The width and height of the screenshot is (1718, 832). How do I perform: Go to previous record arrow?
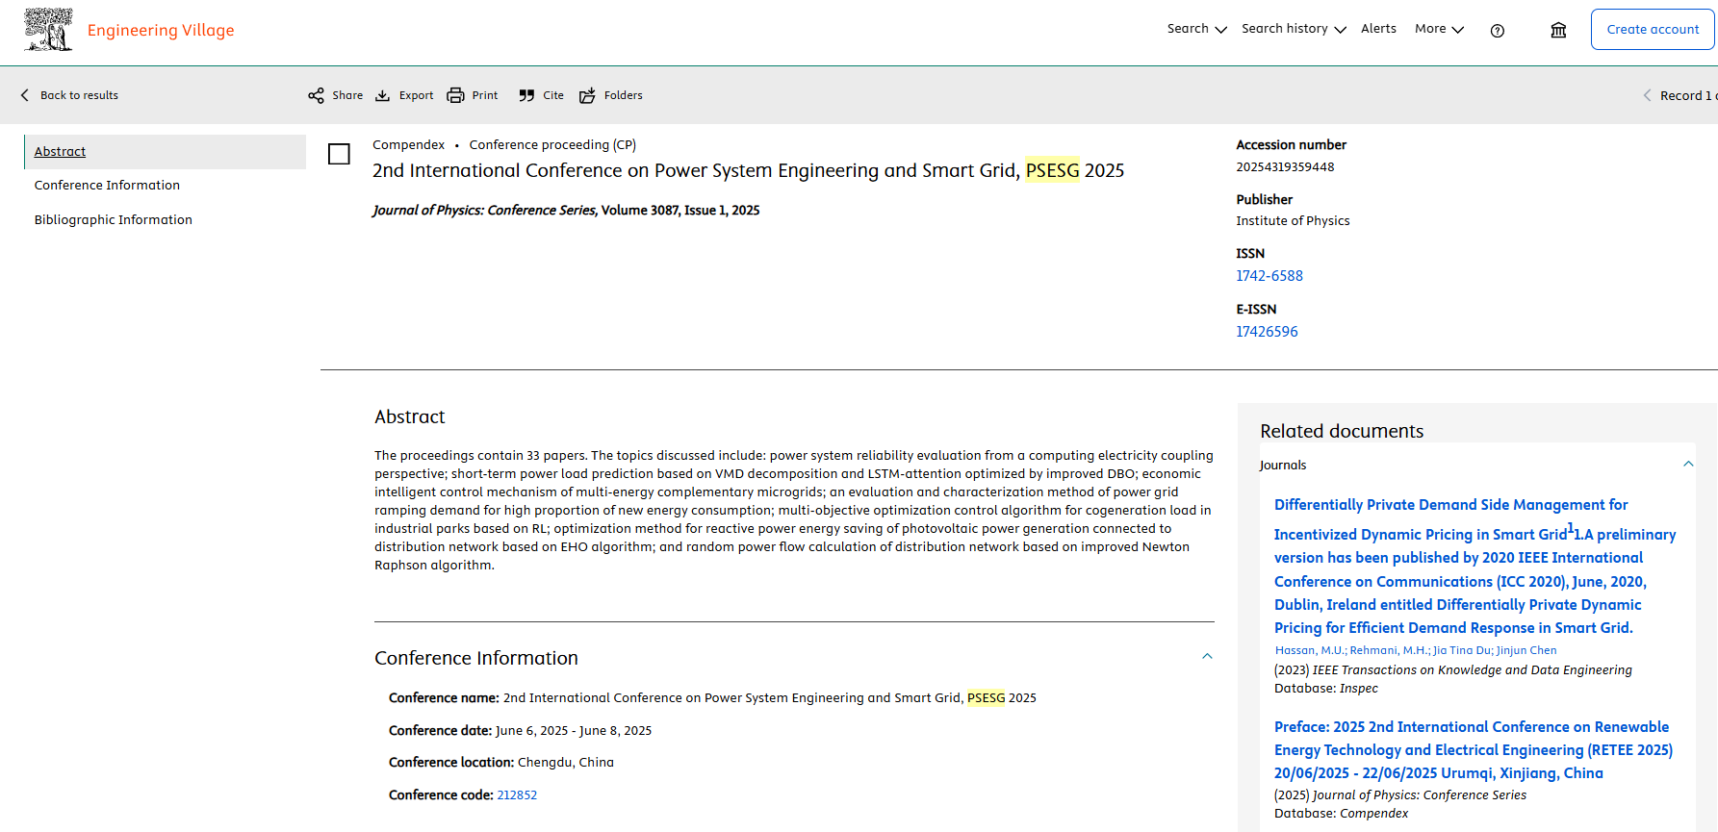(1647, 95)
